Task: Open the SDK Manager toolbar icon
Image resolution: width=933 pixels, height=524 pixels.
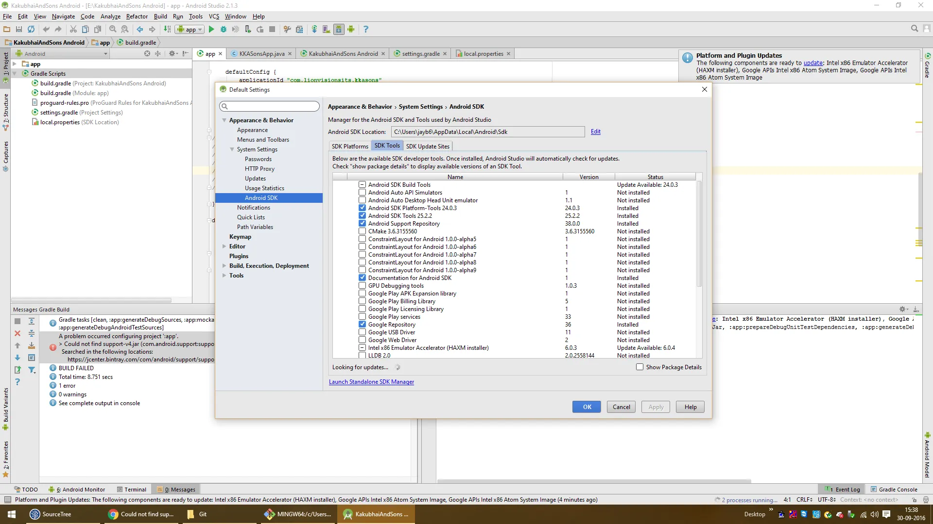Action: [339, 30]
